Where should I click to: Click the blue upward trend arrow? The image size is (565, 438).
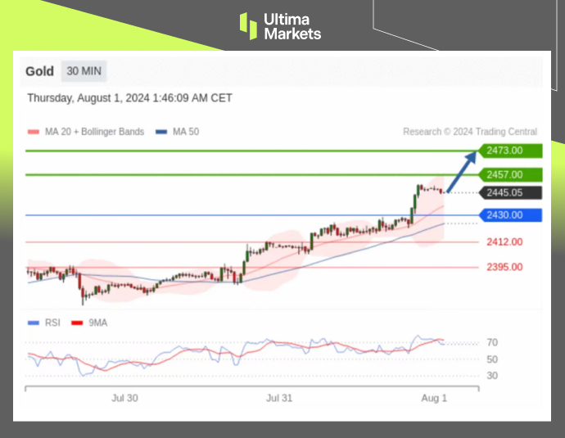[x=463, y=171]
